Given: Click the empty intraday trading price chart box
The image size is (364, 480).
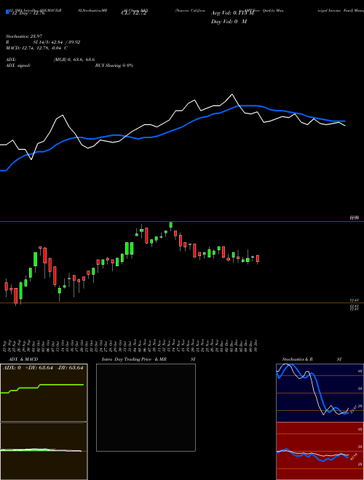Looking at the screenshot, I should coord(146,407).
